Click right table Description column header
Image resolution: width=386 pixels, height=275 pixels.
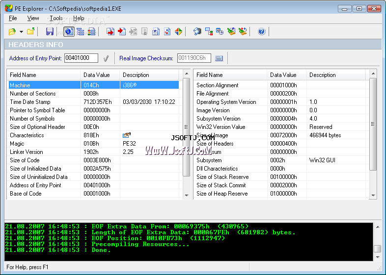336,75
